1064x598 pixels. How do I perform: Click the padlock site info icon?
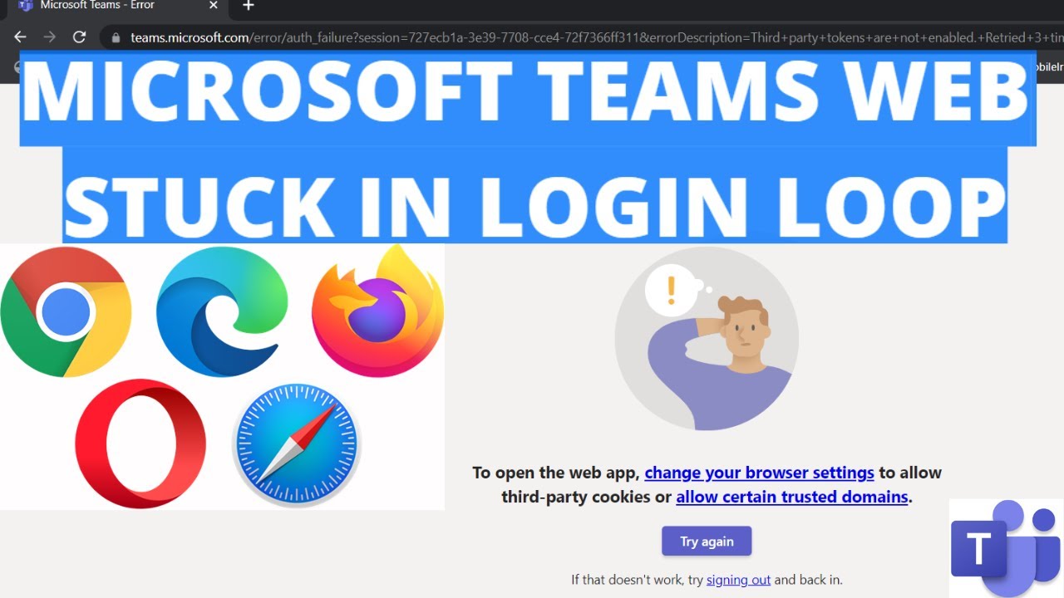116,37
